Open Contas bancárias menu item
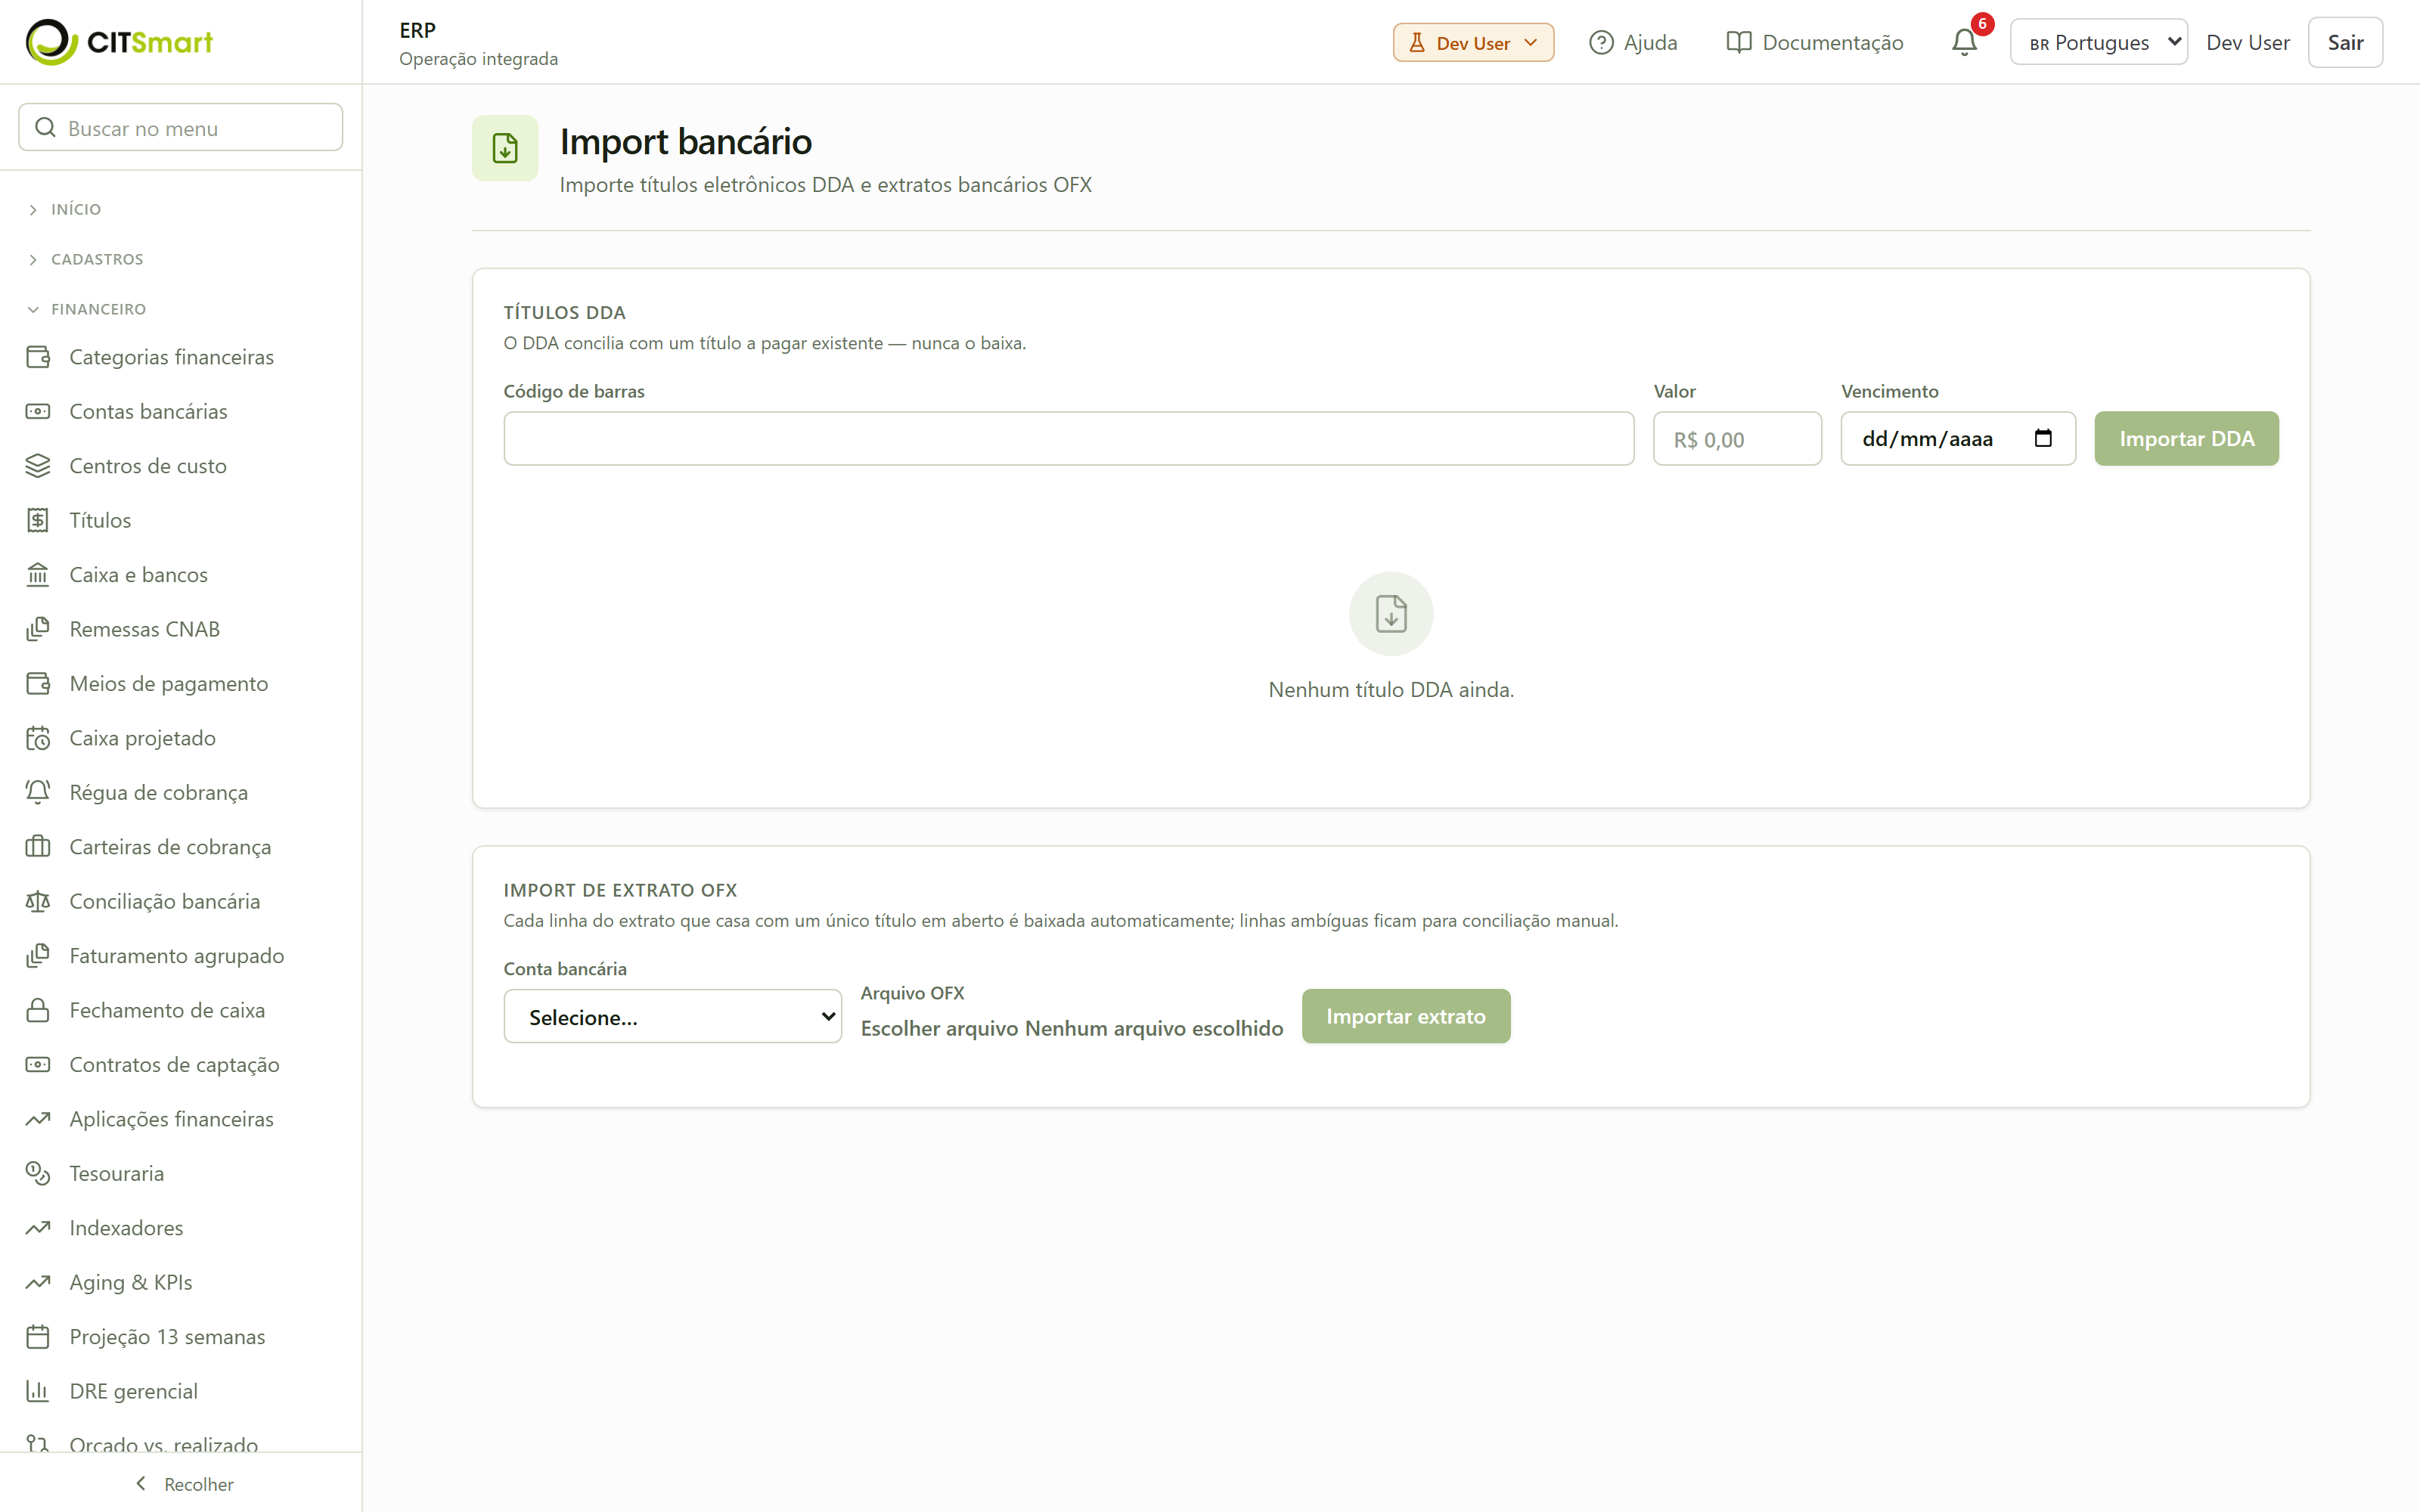This screenshot has width=2420, height=1512. coord(181,411)
